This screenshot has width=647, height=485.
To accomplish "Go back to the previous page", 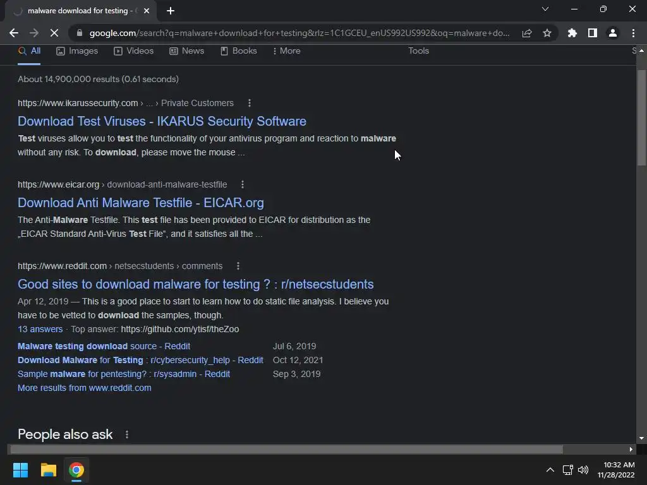I will [14, 33].
